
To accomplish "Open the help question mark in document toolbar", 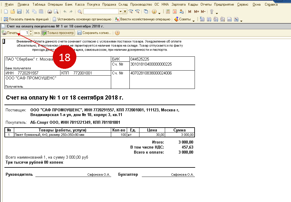I will pos(117,33).
